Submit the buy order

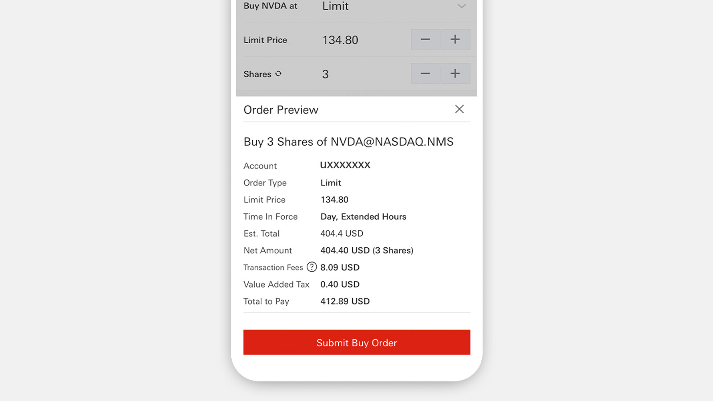pyautogui.click(x=356, y=342)
